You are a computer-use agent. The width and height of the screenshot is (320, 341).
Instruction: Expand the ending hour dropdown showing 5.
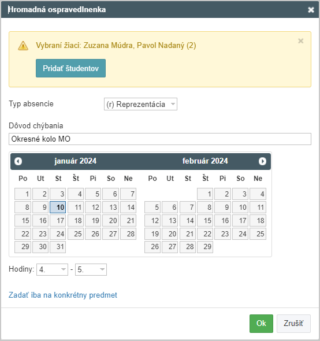[91, 269]
